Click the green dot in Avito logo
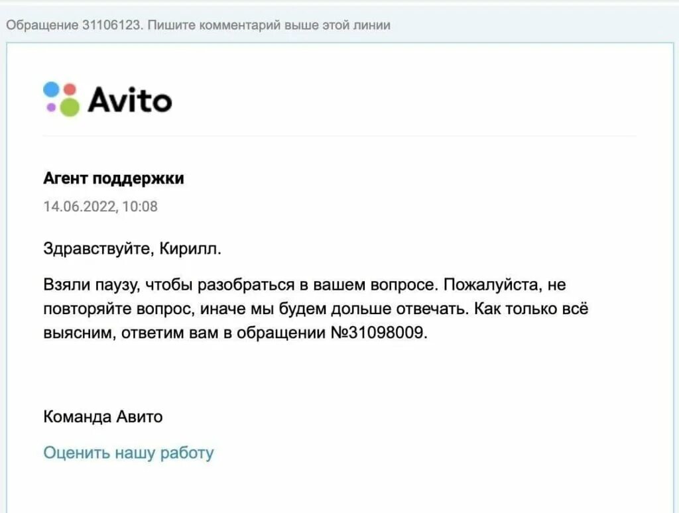Image resolution: width=679 pixels, height=513 pixels. 68,106
